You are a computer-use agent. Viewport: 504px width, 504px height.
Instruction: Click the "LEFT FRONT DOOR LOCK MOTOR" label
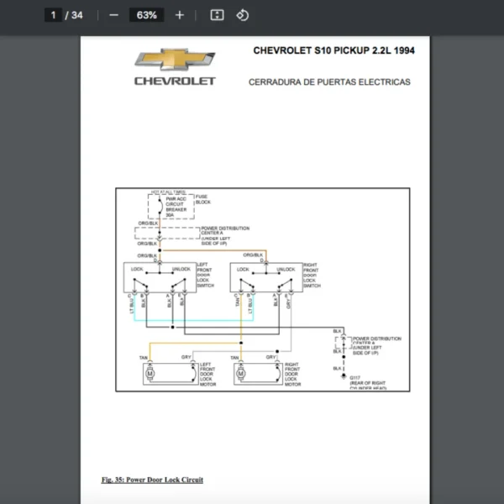click(x=208, y=374)
